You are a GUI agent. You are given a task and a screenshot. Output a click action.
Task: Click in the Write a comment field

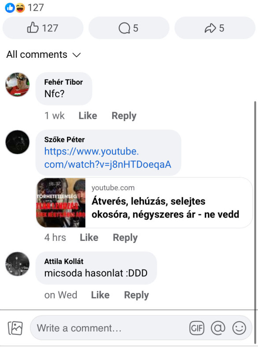[x=110, y=328]
